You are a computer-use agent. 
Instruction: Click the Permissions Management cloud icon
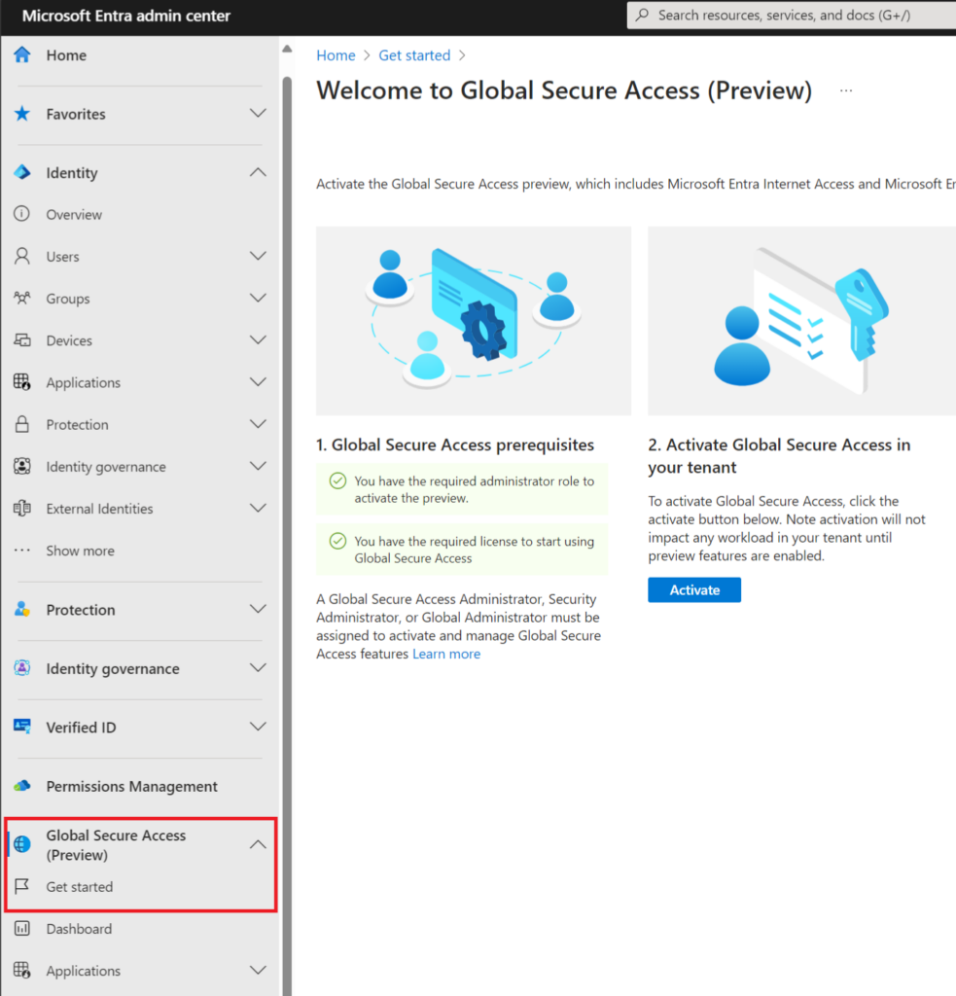pos(22,786)
